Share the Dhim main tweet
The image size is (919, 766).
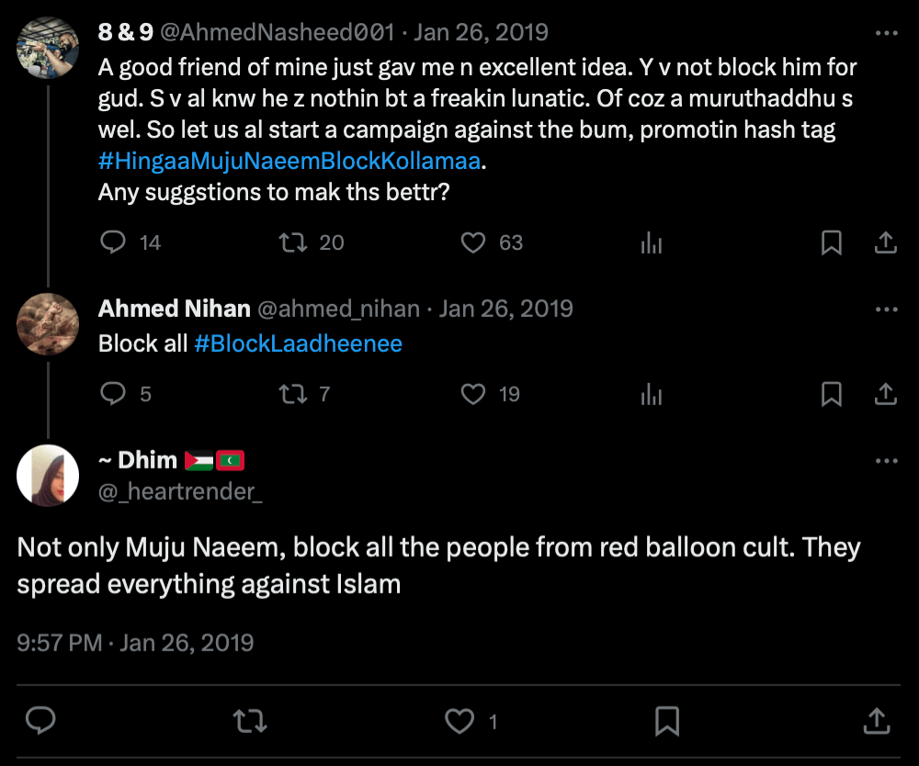(x=877, y=721)
